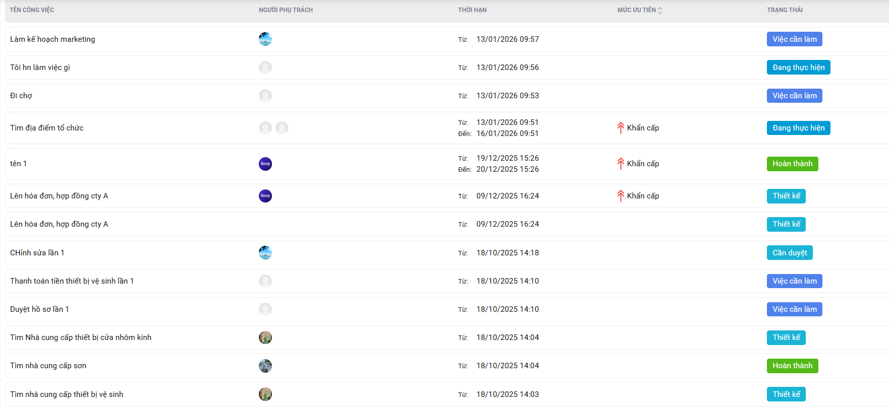Click the Trạng thái column header

pos(785,10)
